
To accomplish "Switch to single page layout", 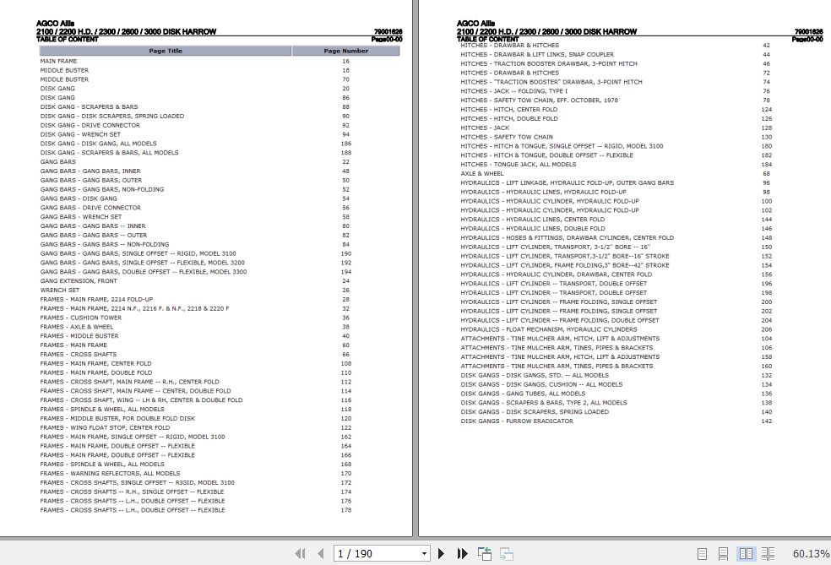I will click(703, 554).
